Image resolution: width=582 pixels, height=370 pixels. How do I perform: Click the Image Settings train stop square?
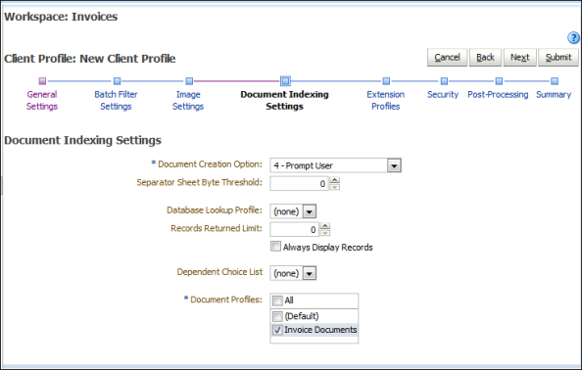[189, 81]
